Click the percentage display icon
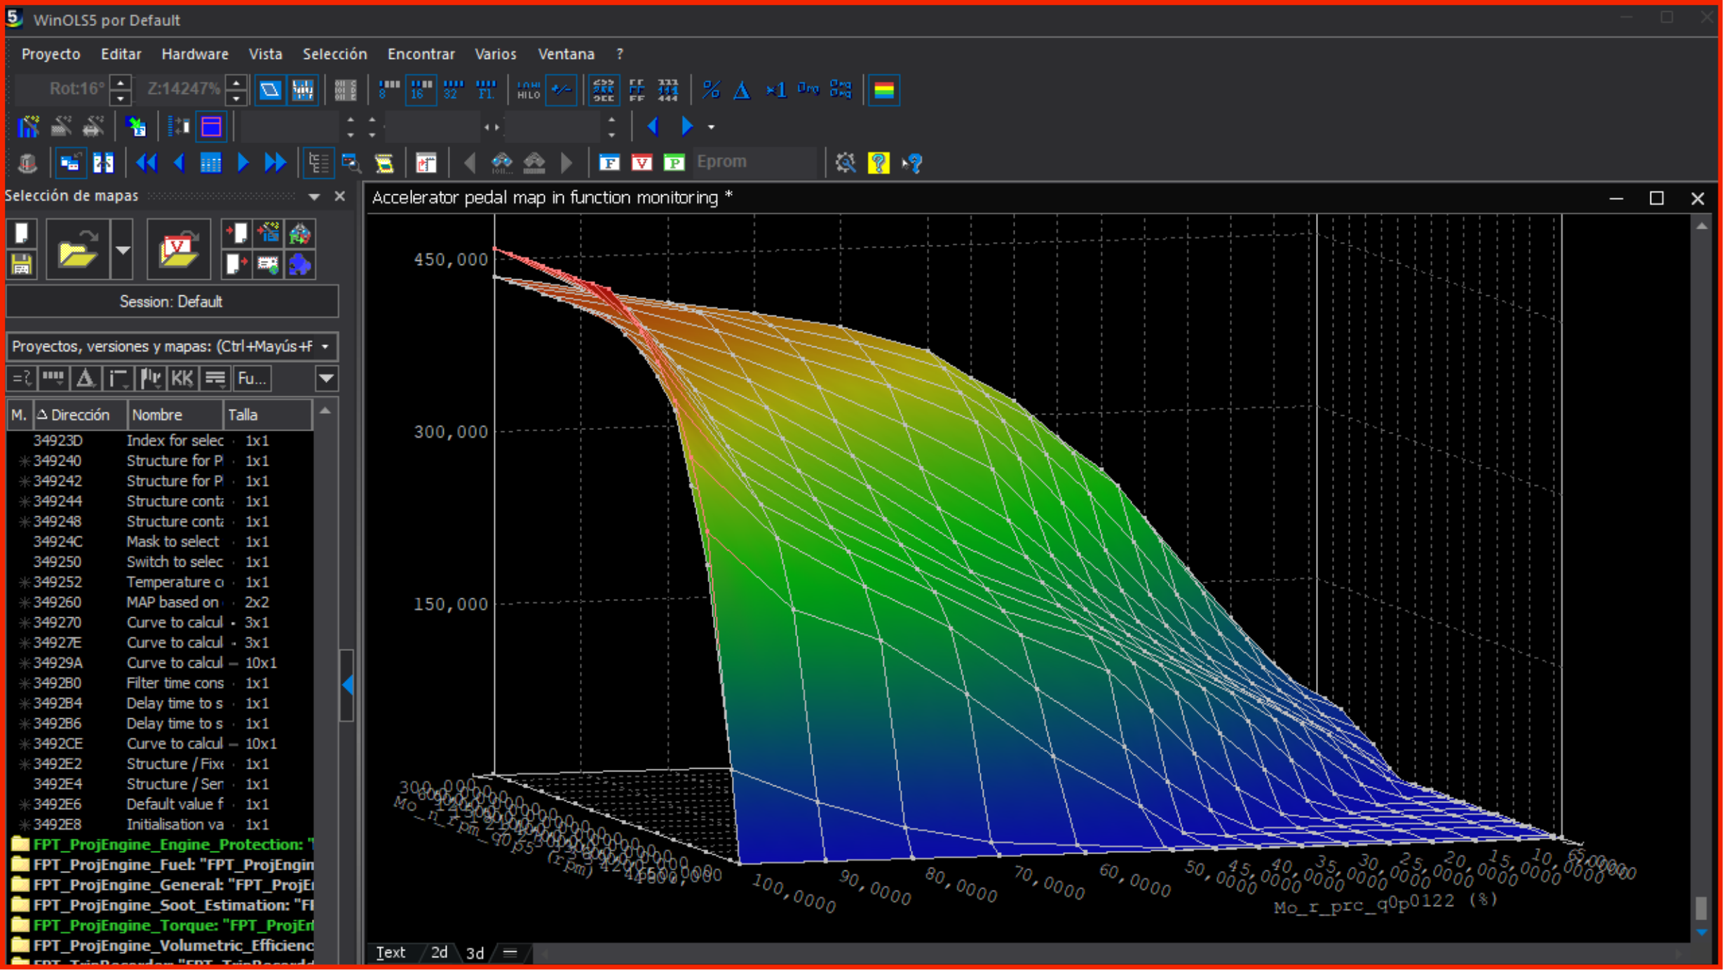The image size is (1724, 970). [x=711, y=90]
